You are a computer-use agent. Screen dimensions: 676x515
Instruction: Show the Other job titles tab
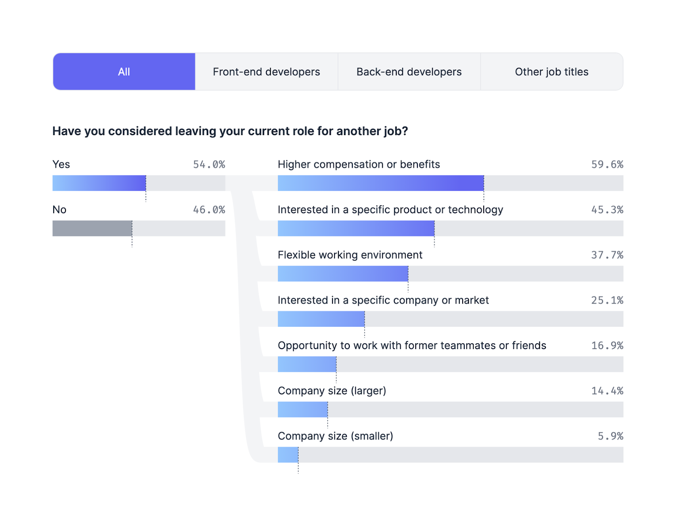[551, 72]
